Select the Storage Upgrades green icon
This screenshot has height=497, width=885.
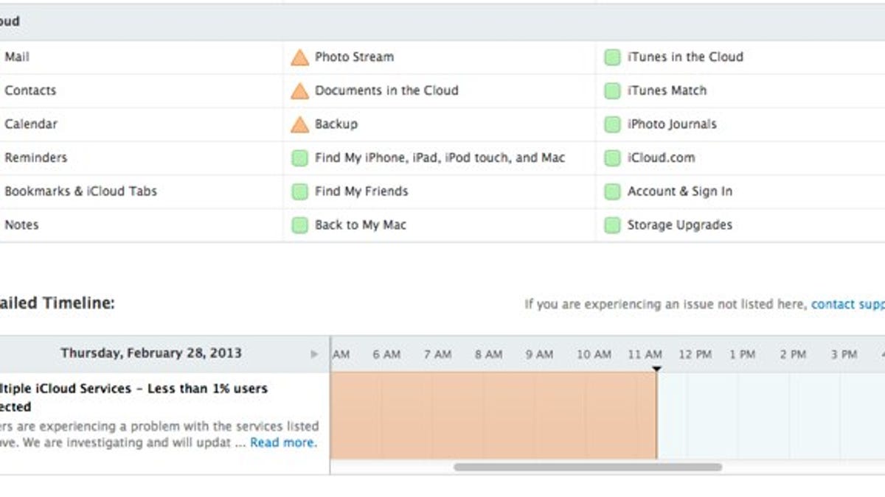[611, 225]
